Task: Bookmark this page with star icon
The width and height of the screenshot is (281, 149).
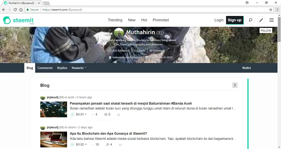Action: tap(271, 10)
